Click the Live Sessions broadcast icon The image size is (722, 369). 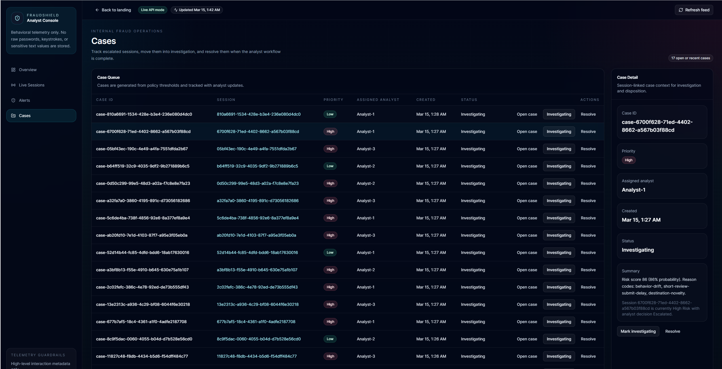pos(13,85)
